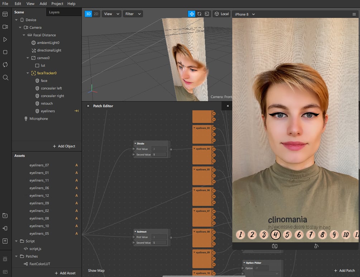Click the Divide patch Second Value field
The width and height of the screenshot is (360, 277).
pos(159,155)
